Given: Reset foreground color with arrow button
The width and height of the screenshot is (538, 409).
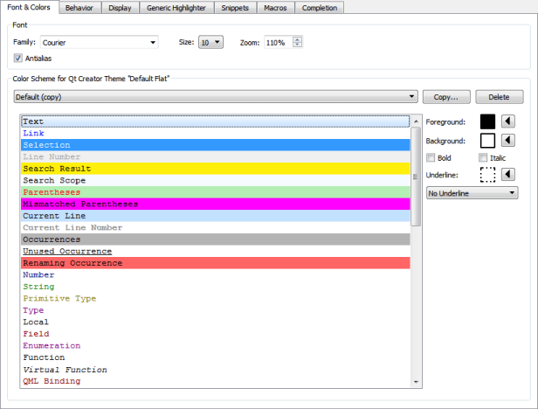Looking at the screenshot, I should tap(509, 122).
